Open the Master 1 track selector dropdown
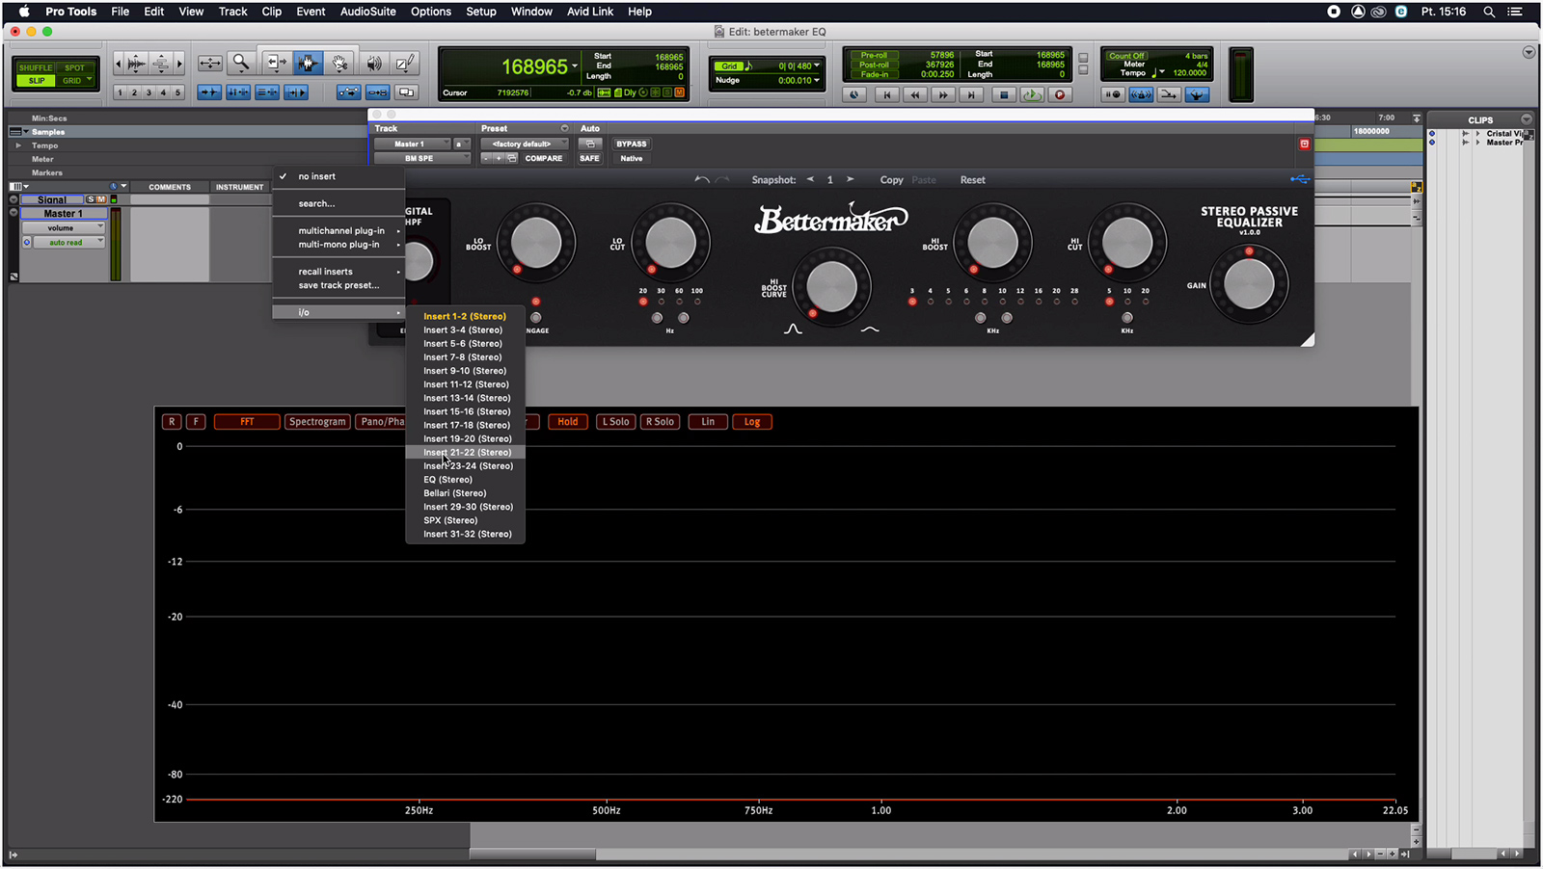Image resolution: width=1543 pixels, height=869 pixels. [412, 144]
